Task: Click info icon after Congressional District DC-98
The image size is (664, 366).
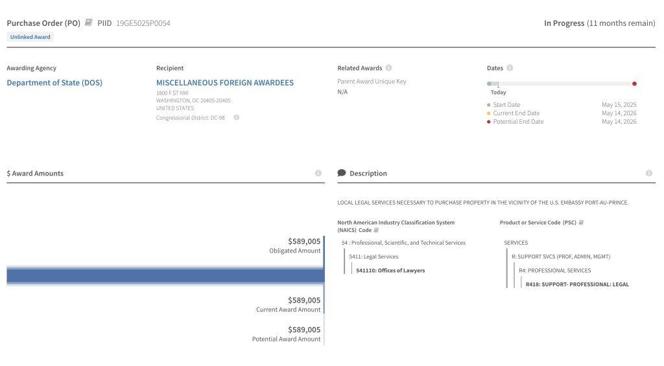Action: (237, 118)
